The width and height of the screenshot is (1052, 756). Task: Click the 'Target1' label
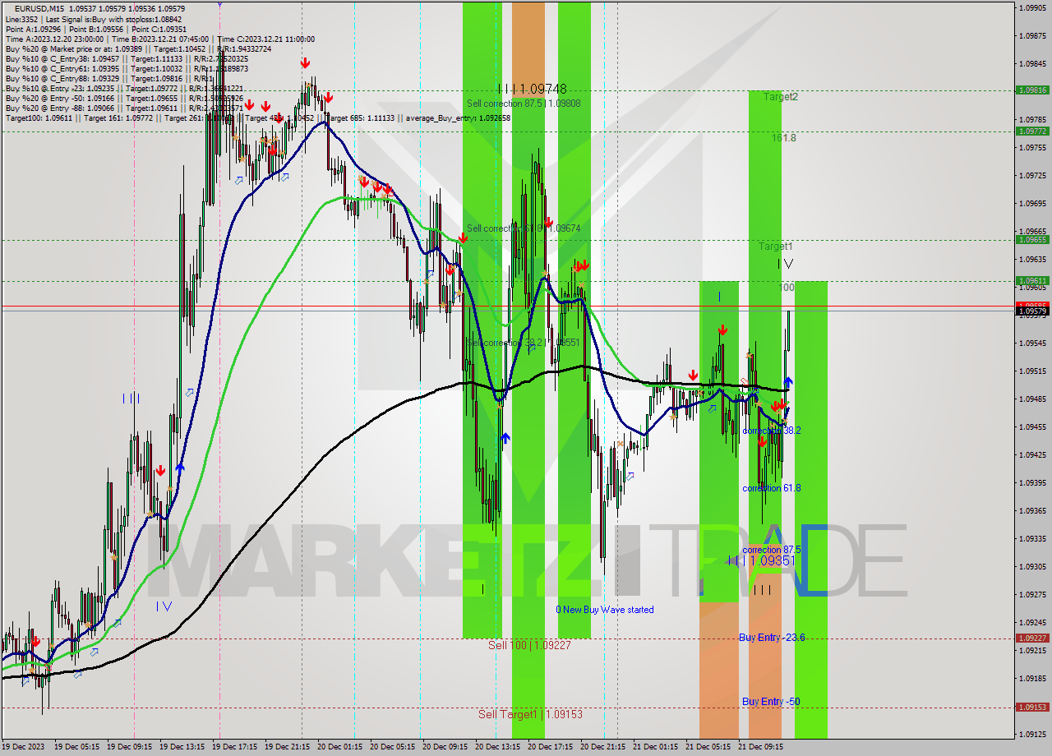pyautogui.click(x=775, y=246)
